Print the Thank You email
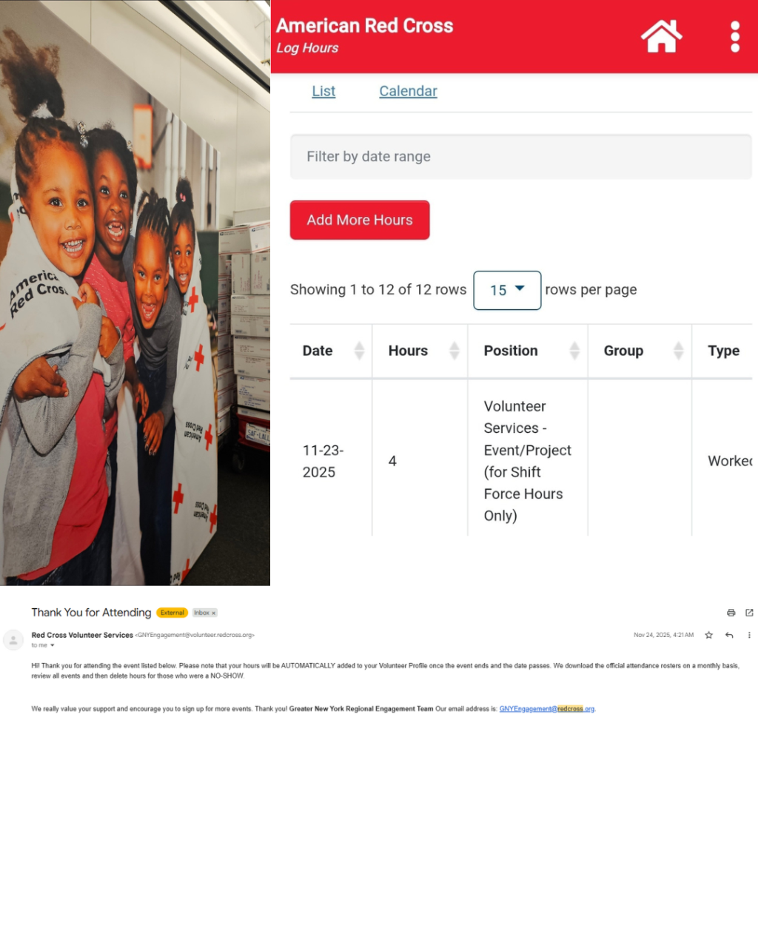Screen dimensions: 758x947 (731, 613)
